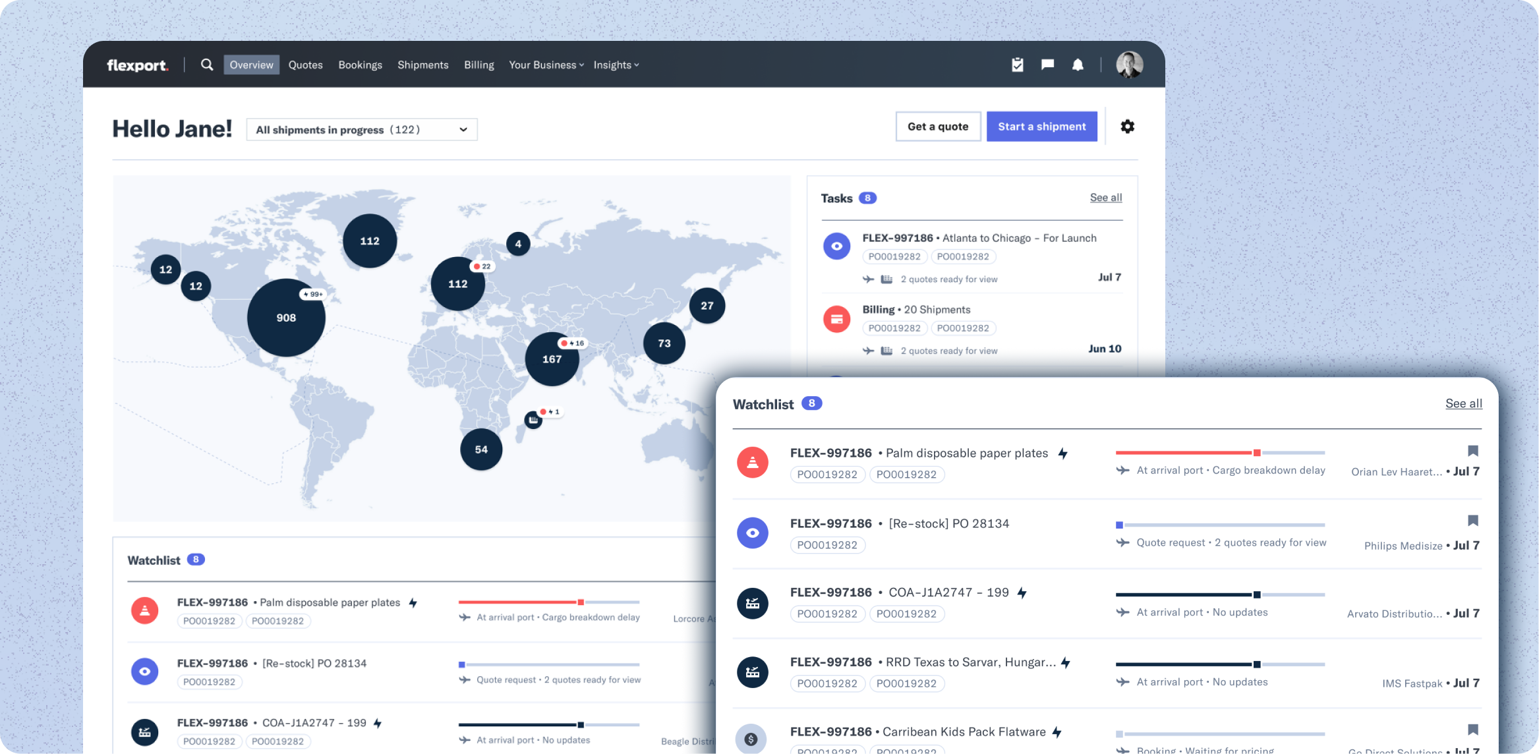1539x754 pixels.
Task: Open the chat messages icon
Action: click(1047, 65)
